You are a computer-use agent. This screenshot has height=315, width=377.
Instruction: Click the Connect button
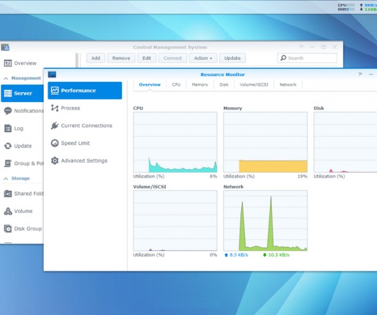tap(173, 58)
